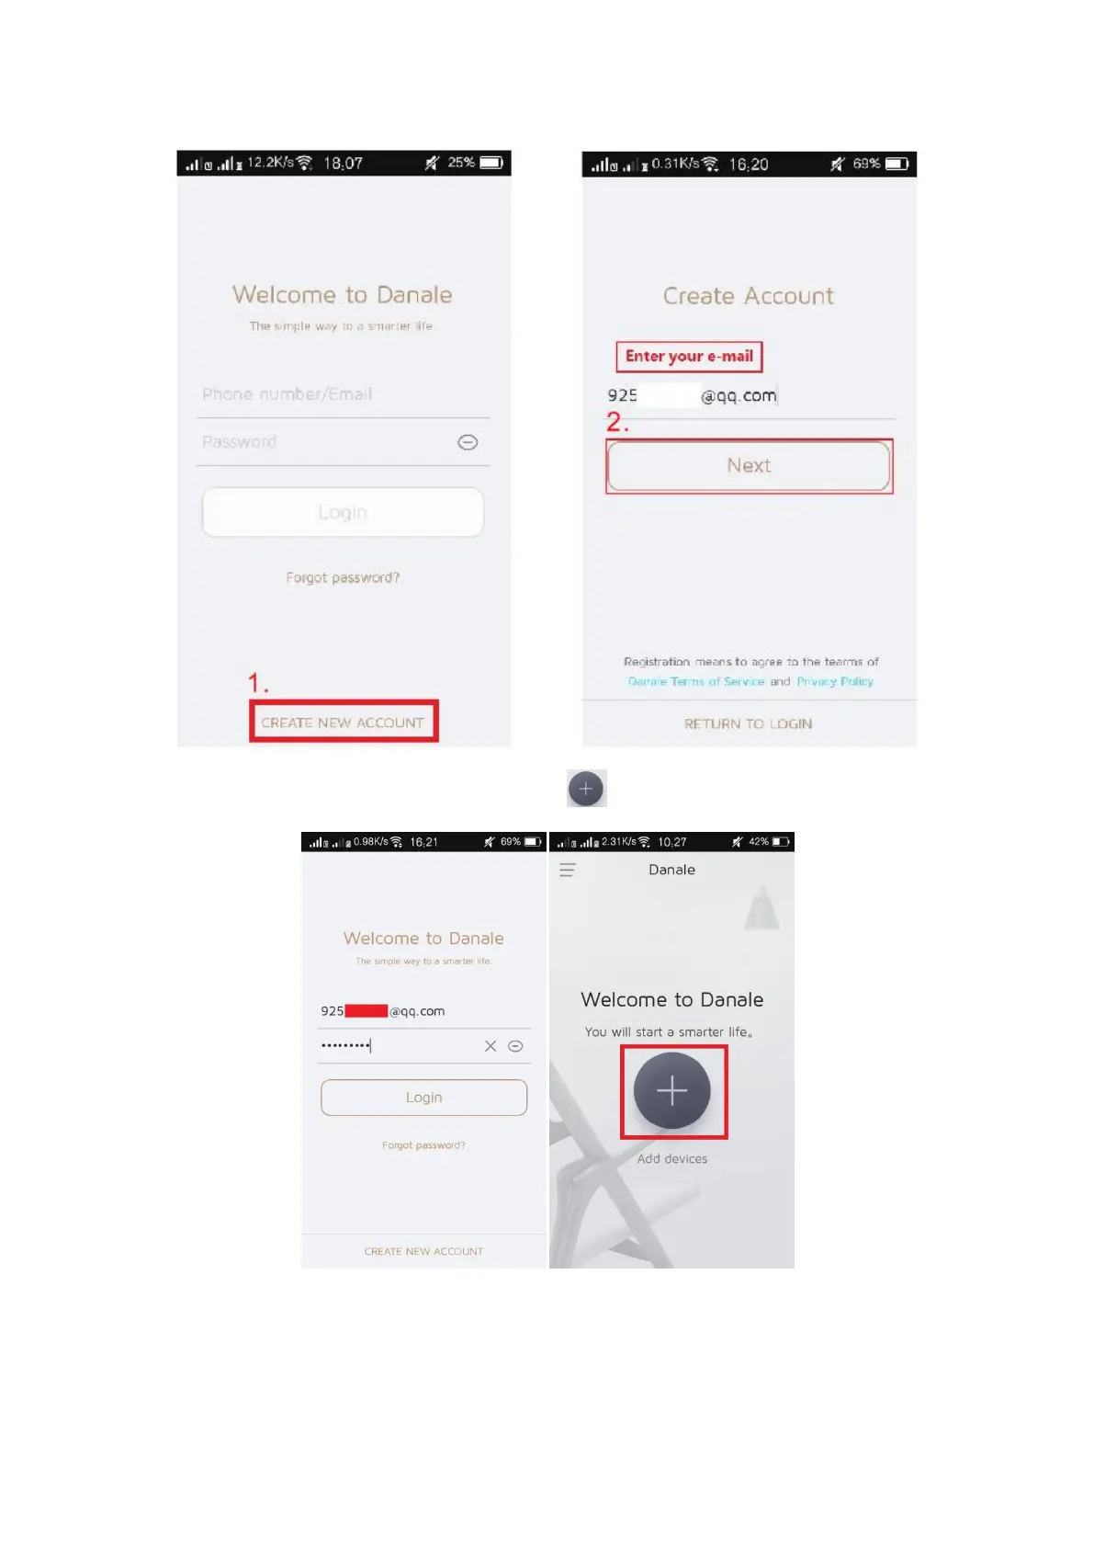Open the Privacy Policy link
Viewport: 1094px width, 1548px height.
point(835,681)
